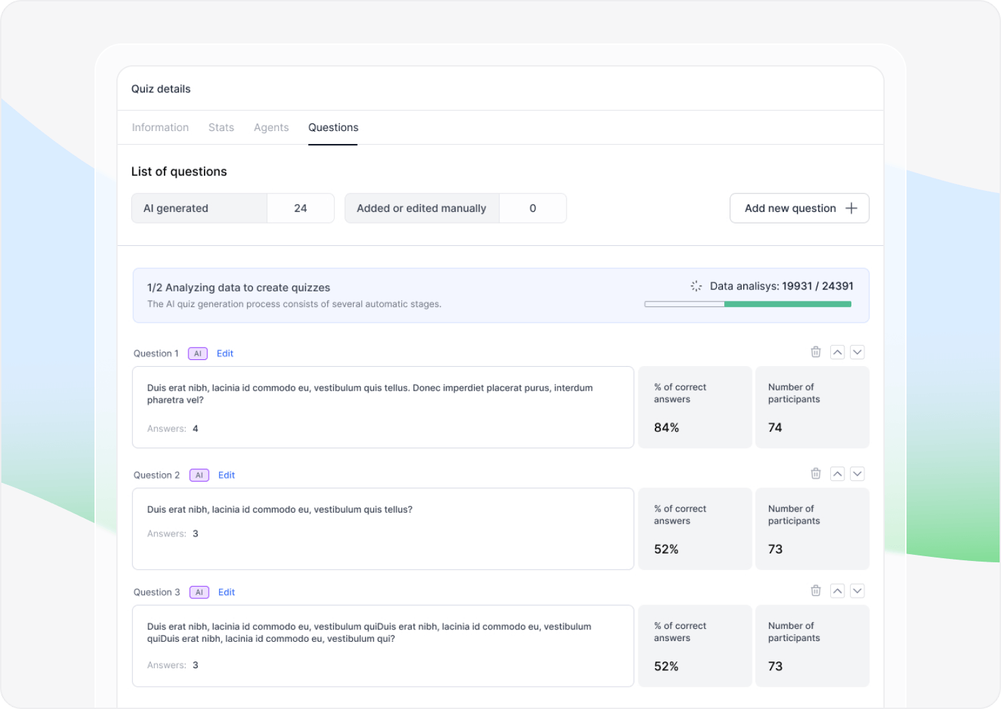Click the Edit link for Question 1
The width and height of the screenshot is (1001, 709).
tap(225, 353)
